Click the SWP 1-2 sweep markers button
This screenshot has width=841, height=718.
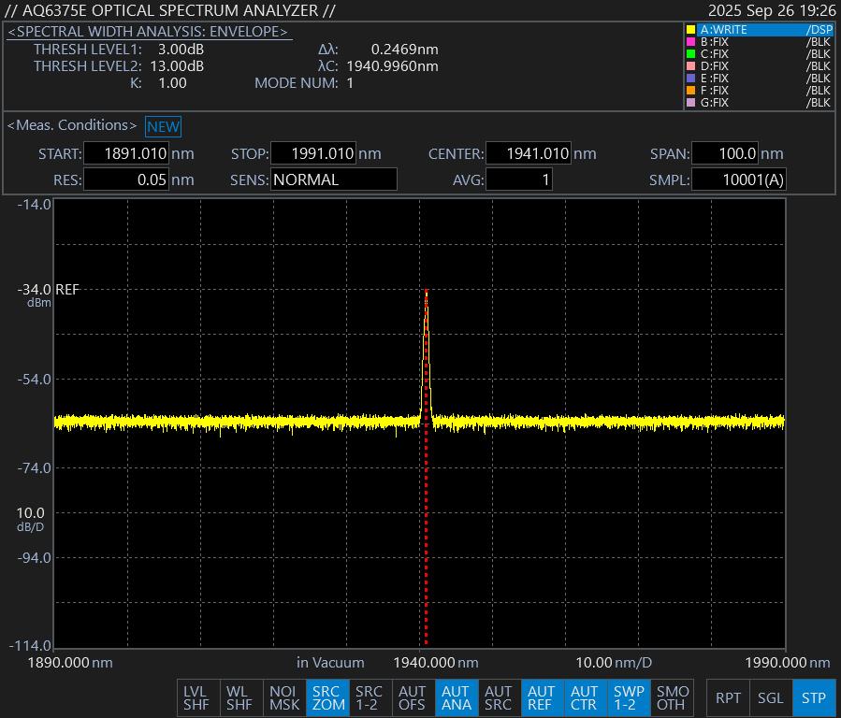tap(627, 697)
